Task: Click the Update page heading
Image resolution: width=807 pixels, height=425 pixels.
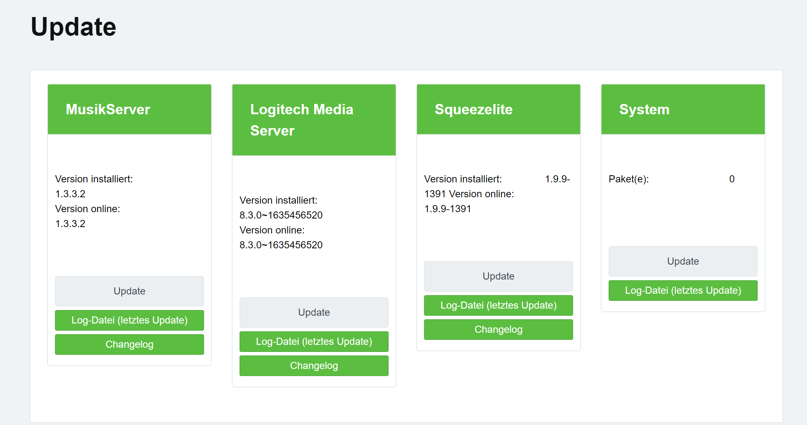Action: [73, 27]
